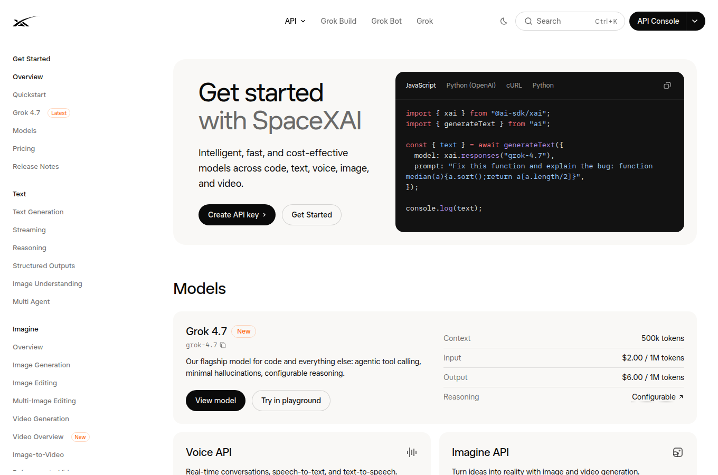
Task: Switch to the cURL code tab
Action: coord(514,85)
